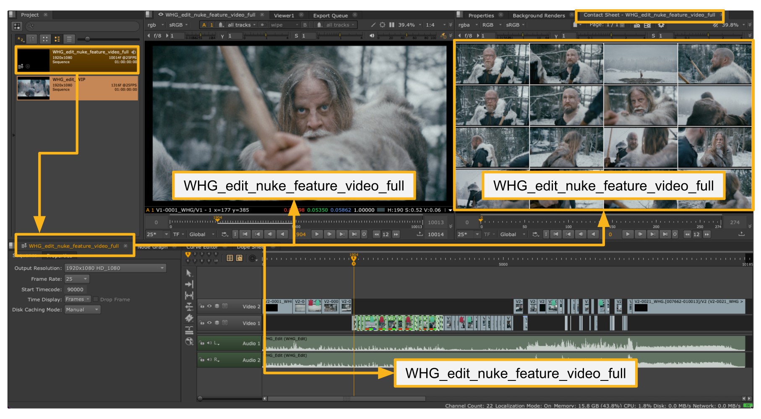This screenshot has width=761, height=419.
Task: Open the Background Renders tab
Action: coord(538,16)
